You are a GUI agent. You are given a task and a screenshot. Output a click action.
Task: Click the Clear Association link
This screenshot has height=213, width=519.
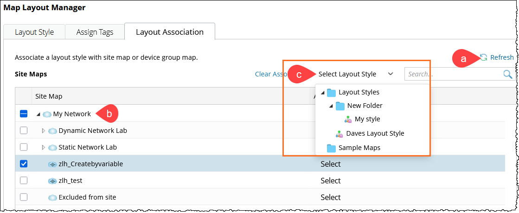point(269,74)
